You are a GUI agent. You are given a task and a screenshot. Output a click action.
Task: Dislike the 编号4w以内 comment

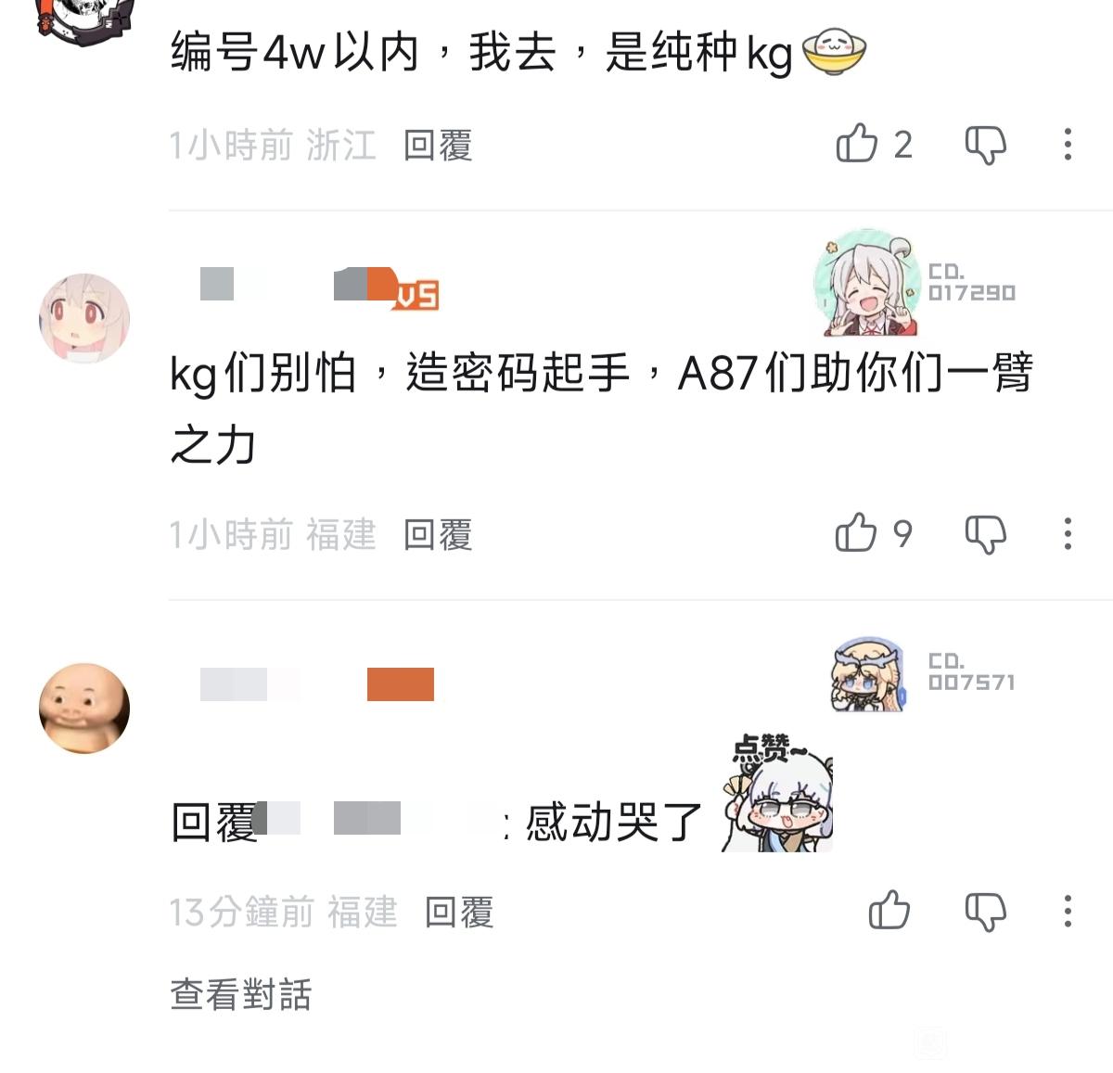coord(985,146)
